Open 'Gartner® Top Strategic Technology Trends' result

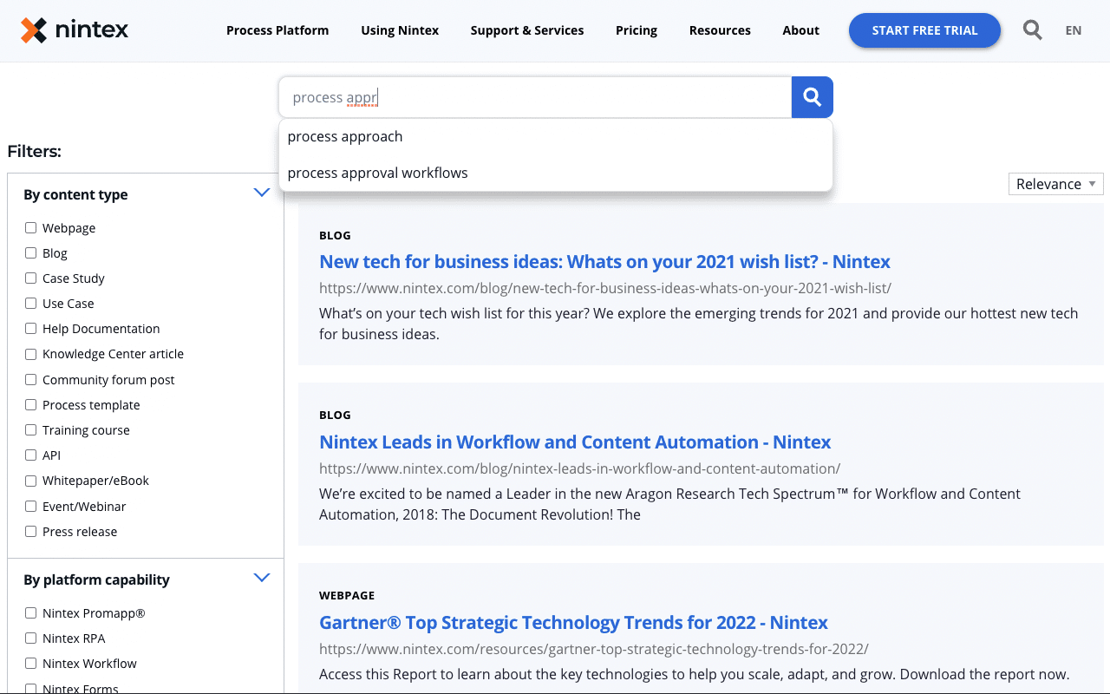point(573,623)
